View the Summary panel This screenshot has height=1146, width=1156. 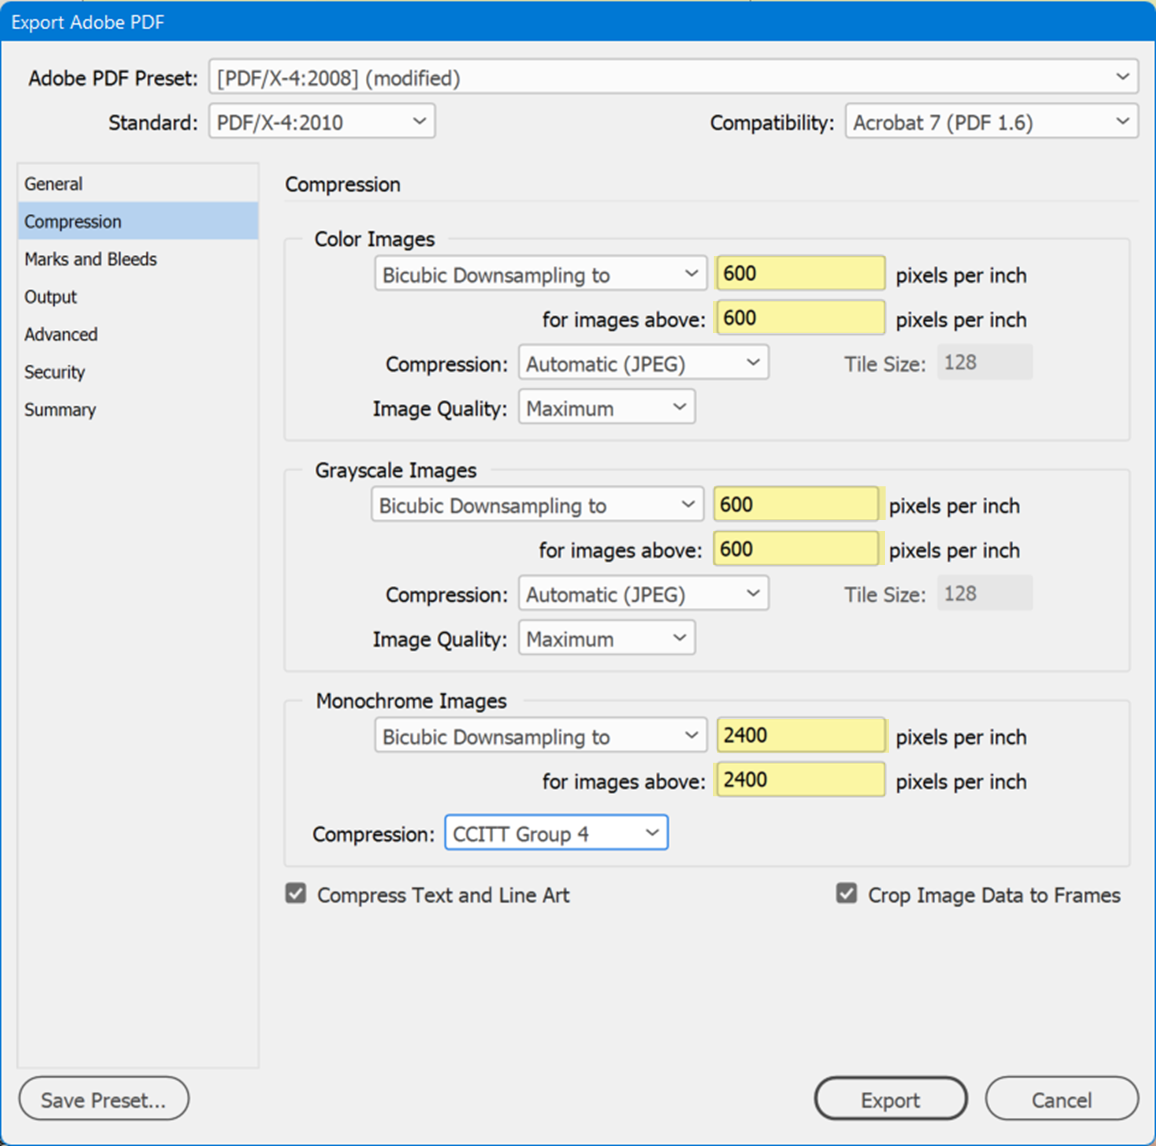tap(60, 410)
